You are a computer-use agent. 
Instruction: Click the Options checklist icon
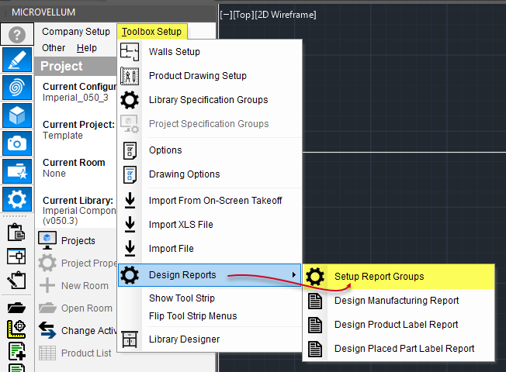point(130,150)
